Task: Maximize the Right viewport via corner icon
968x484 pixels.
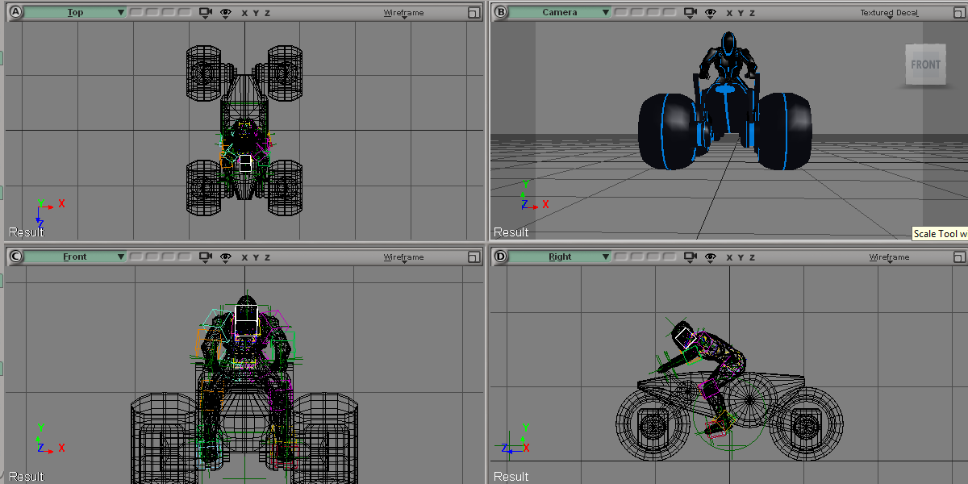Action: (x=958, y=257)
